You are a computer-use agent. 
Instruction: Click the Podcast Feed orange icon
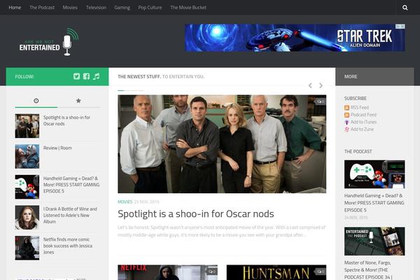point(346,115)
